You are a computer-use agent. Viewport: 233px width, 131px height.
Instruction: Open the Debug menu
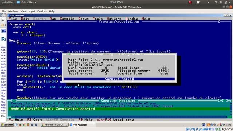(x=83, y=19)
